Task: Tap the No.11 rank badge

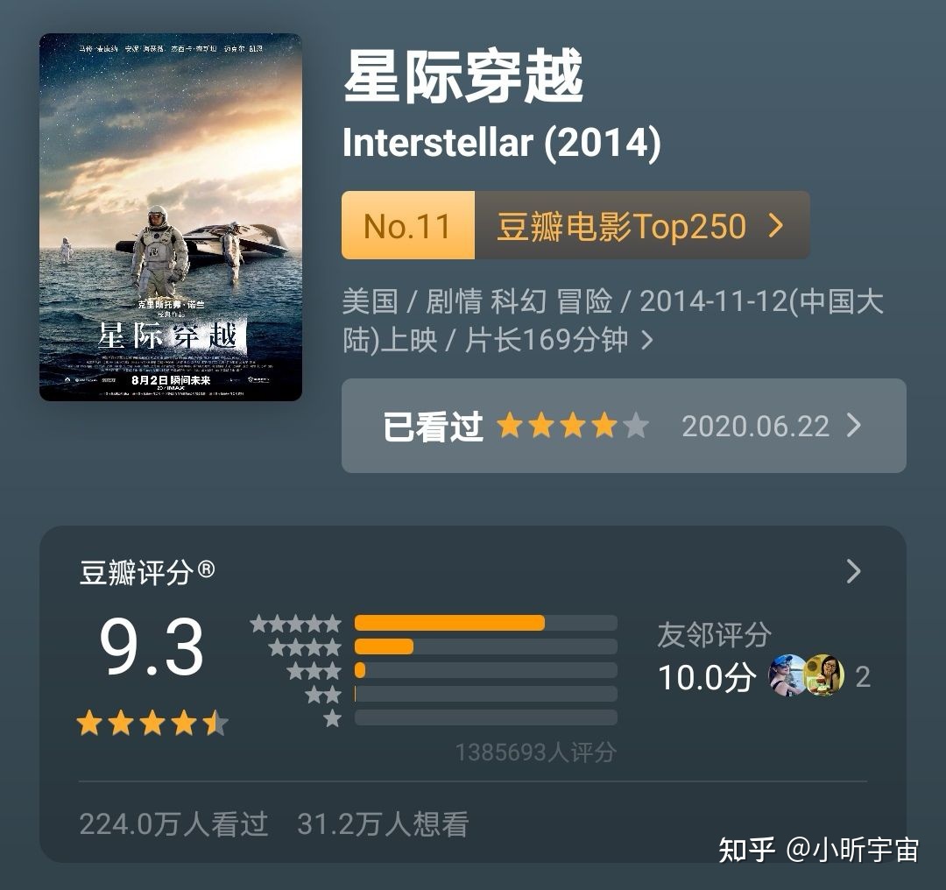Action: point(407,226)
